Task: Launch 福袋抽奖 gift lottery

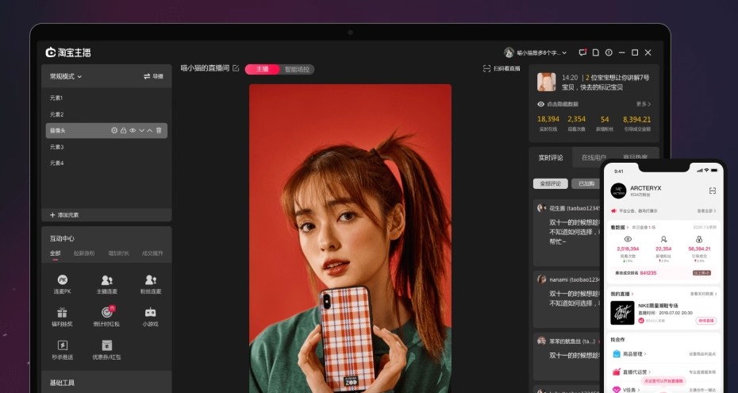Action: [62, 317]
